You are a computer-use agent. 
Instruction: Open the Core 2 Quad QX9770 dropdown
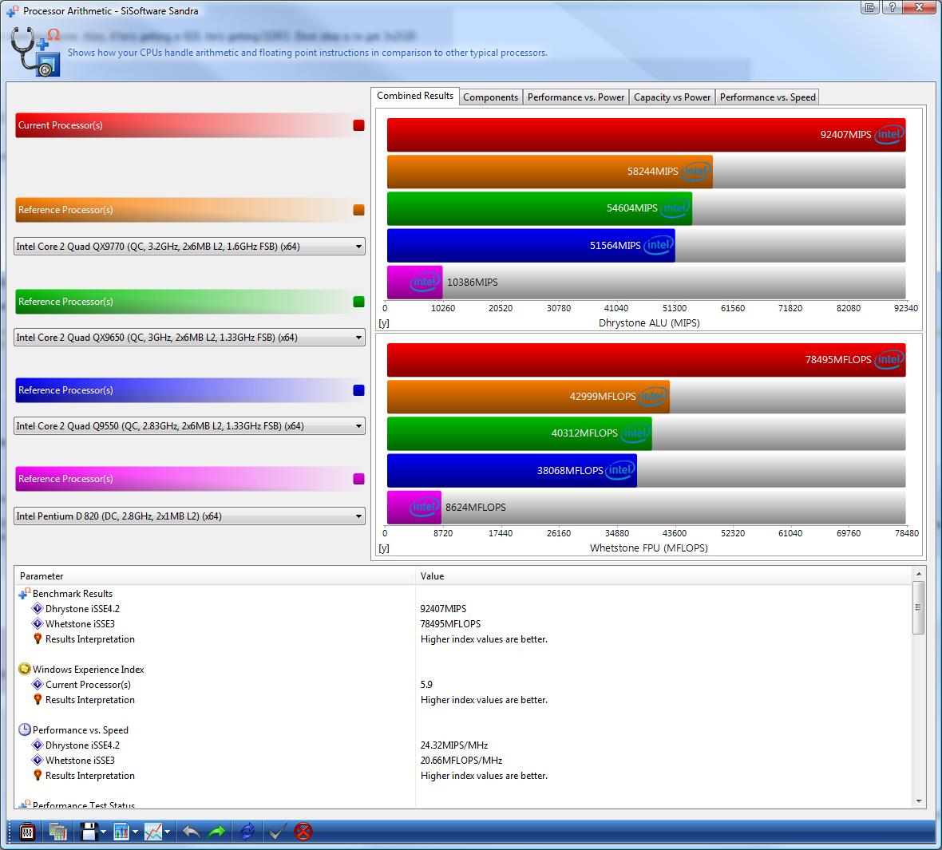click(x=358, y=247)
